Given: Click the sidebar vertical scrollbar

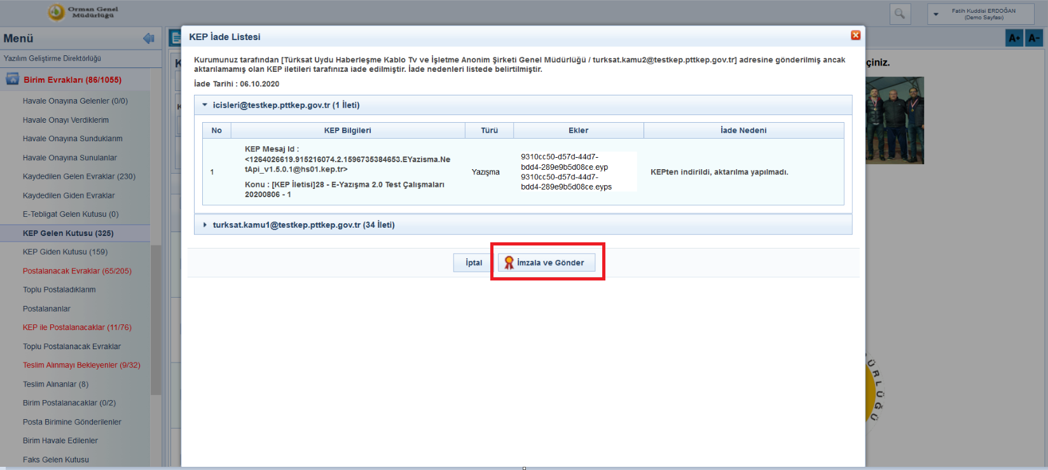Looking at the screenshot, I should coord(155,318).
